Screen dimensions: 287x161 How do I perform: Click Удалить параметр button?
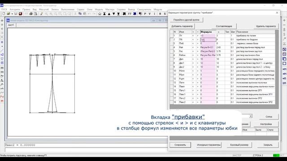coord(266,26)
